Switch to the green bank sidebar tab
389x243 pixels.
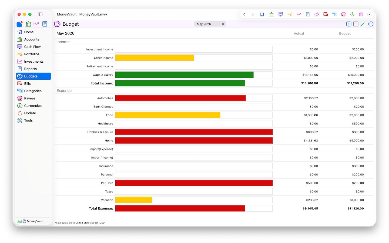[x=28, y=24]
